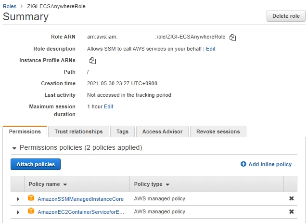Switch to the Permissions tab
307x223 pixels.
pos(25,131)
